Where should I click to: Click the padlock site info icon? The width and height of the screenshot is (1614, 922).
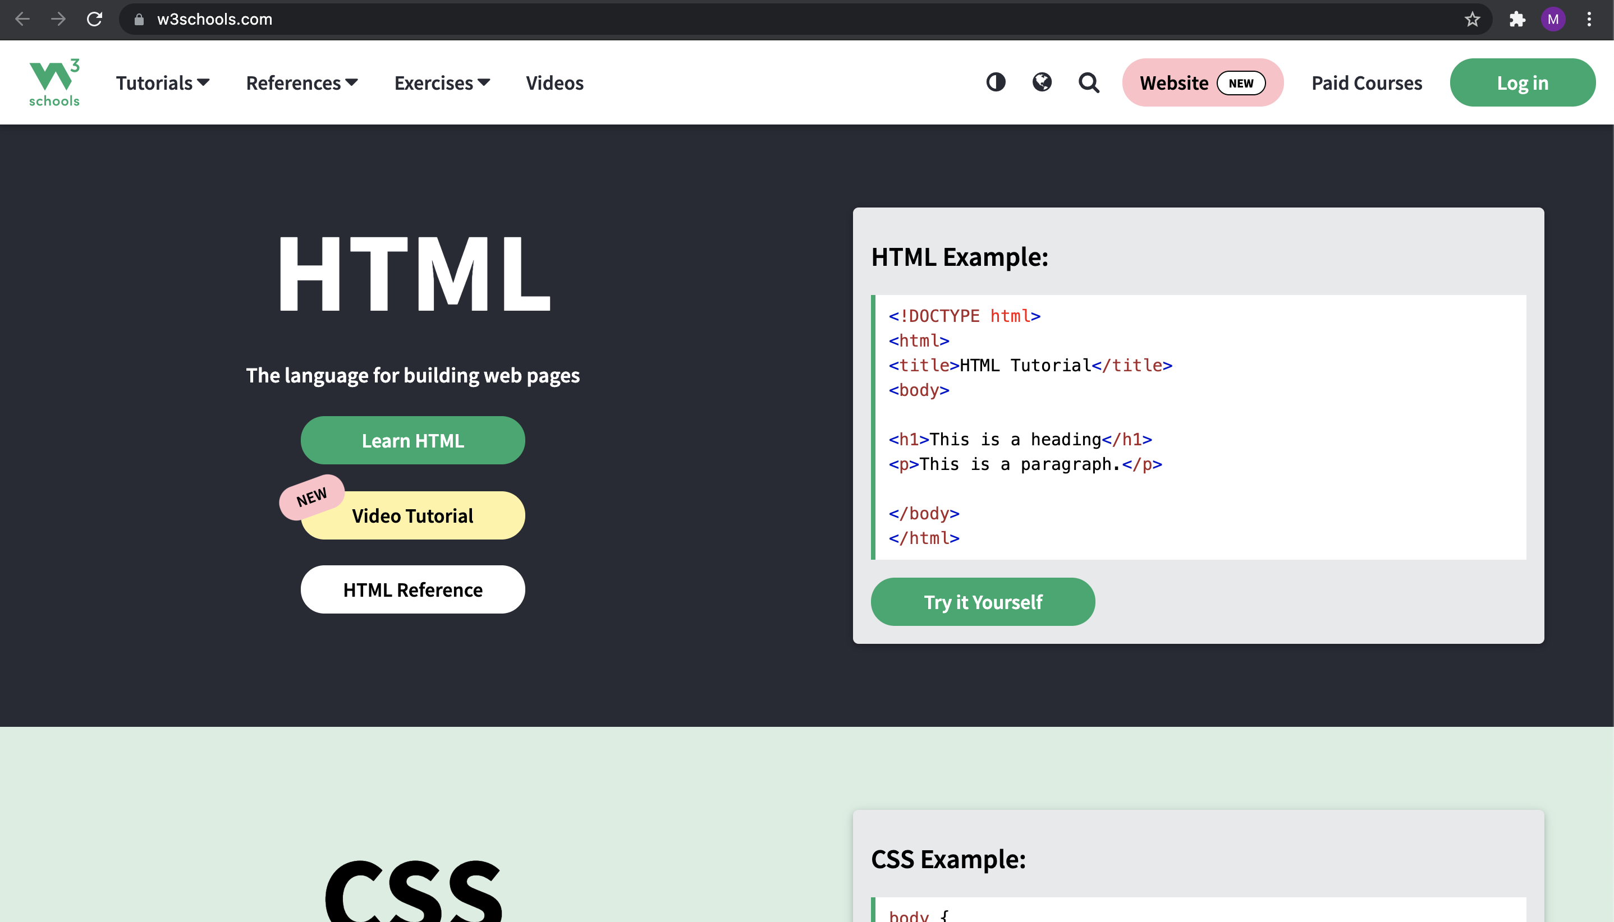tap(139, 20)
